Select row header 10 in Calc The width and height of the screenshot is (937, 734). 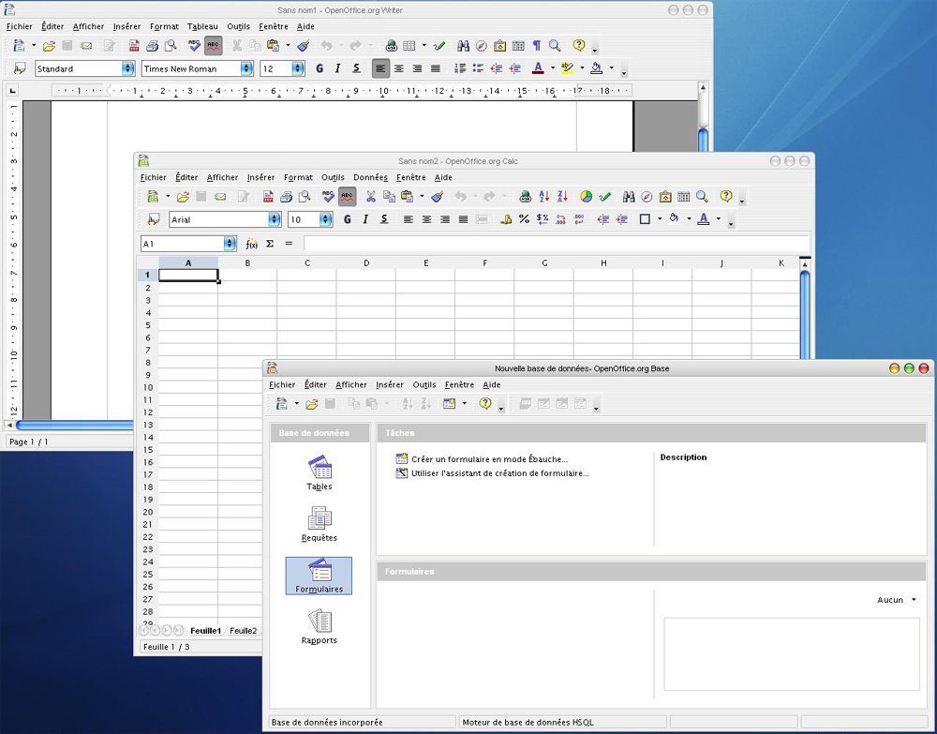(x=148, y=387)
